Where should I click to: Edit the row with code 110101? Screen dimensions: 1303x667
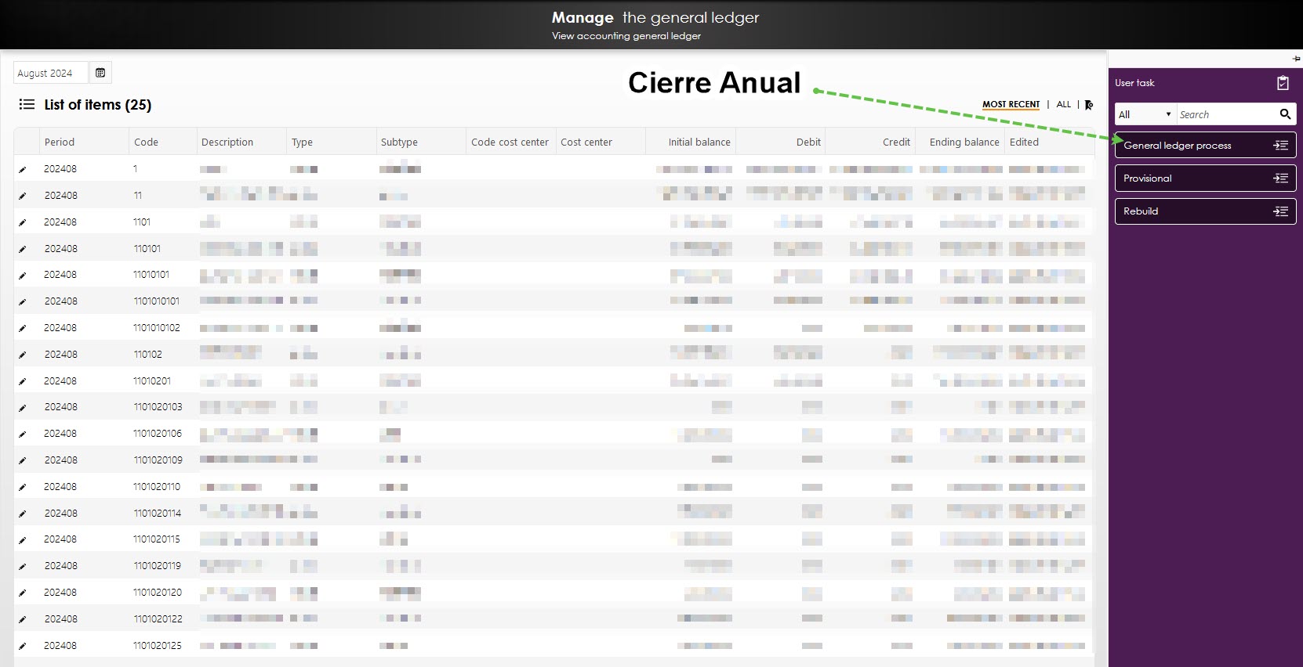point(23,249)
